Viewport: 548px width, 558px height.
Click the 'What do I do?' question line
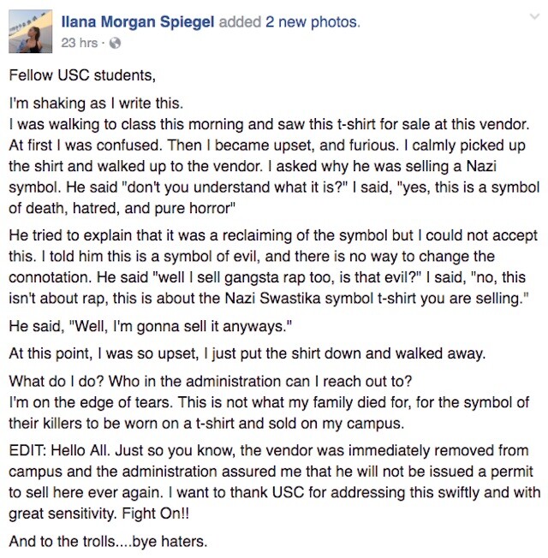point(211,382)
